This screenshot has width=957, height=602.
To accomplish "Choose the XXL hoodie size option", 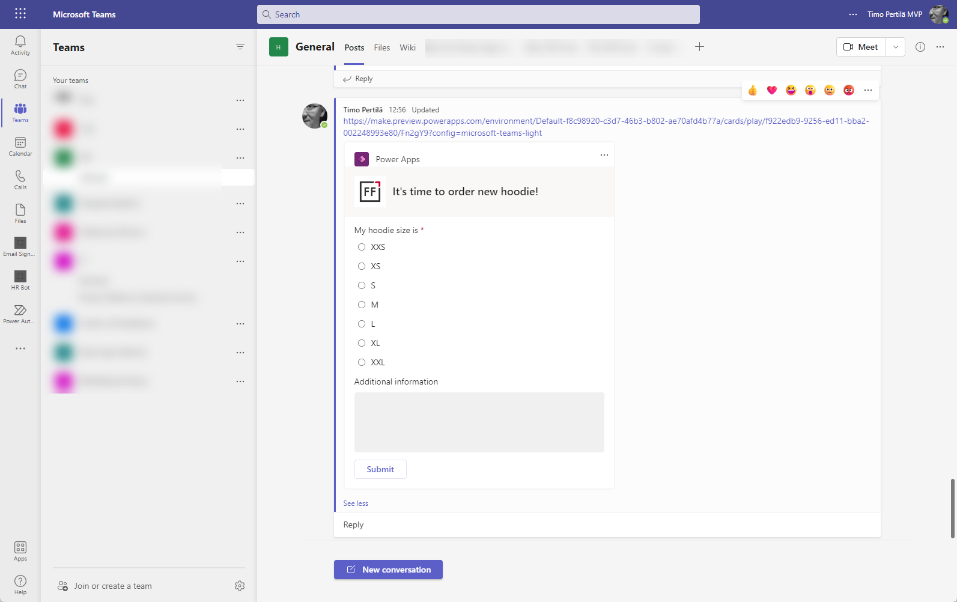I will [362, 362].
